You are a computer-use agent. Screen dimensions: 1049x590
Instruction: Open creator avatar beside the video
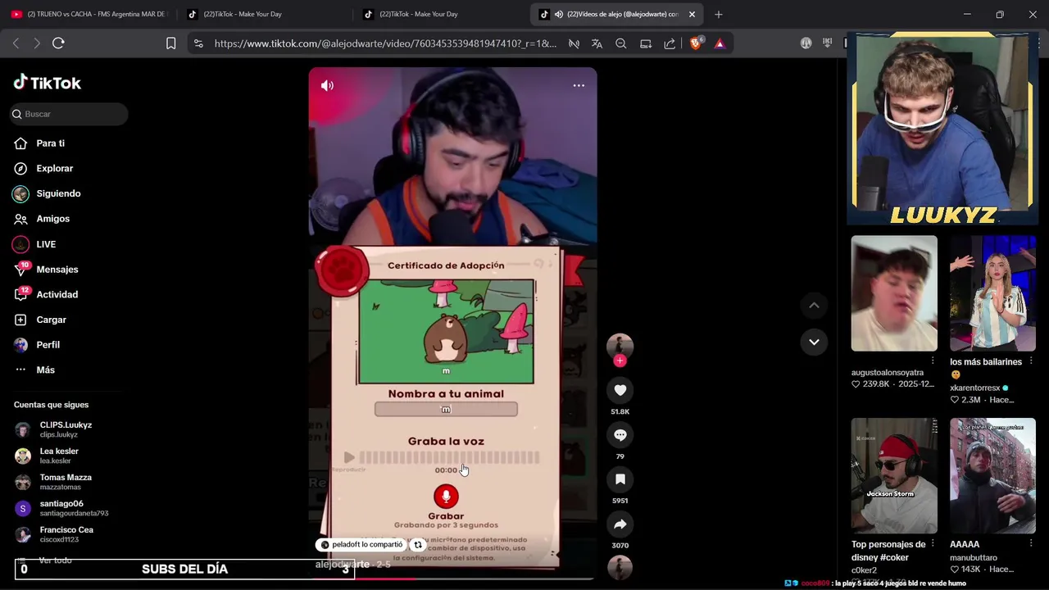620,345
